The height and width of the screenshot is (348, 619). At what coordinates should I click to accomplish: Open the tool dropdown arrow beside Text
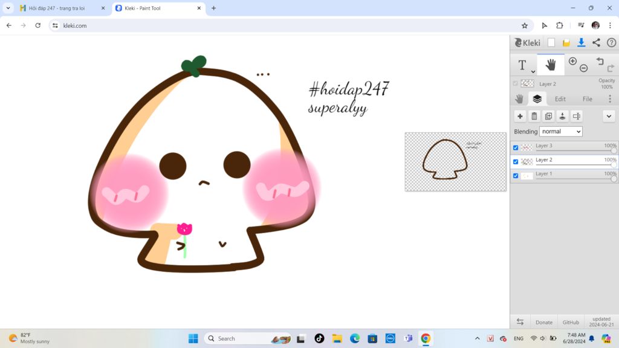pos(533,71)
